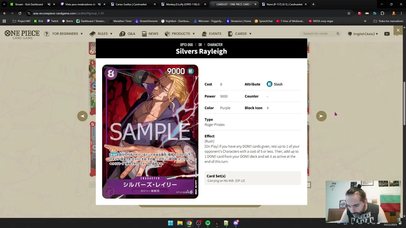Open the Kick bookmark
Image resolution: width=406 pixels, height=228 pixels.
click(x=38, y=21)
